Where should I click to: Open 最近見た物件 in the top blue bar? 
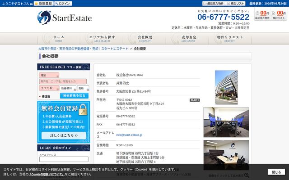click(x=213, y=4)
